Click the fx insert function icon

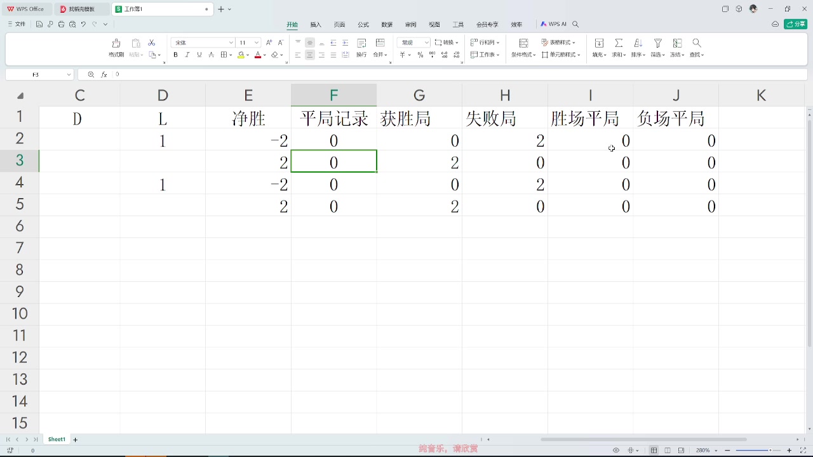104,74
